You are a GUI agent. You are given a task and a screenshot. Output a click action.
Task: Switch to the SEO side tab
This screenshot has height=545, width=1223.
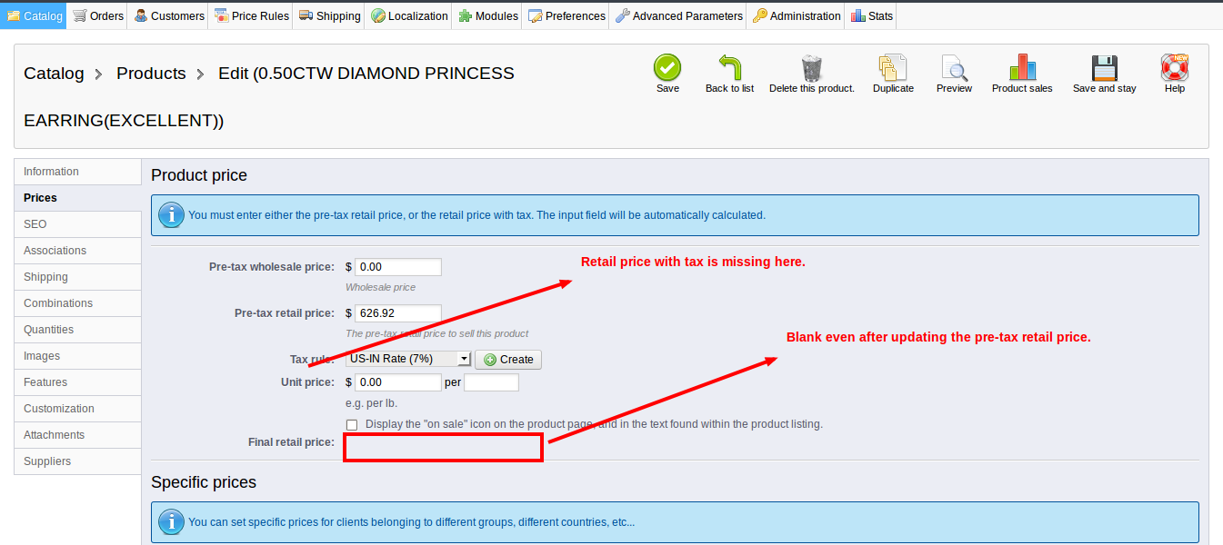(78, 224)
